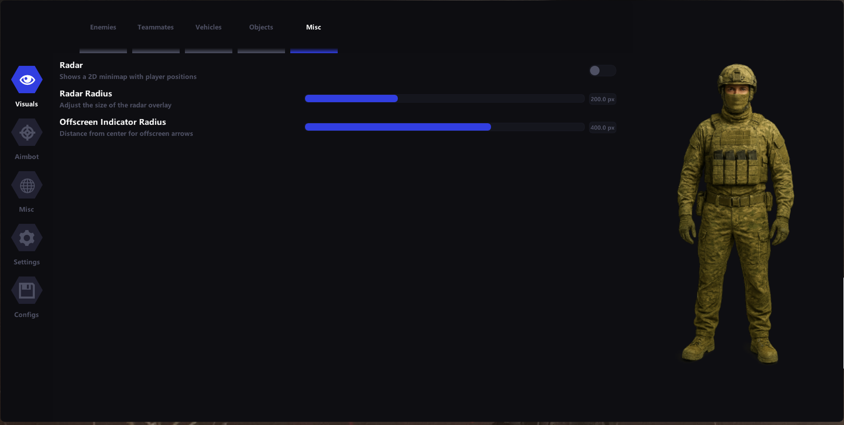The width and height of the screenshot is (844, 425).
Task: Select the Objects tab
Action: tap(261, 27)
